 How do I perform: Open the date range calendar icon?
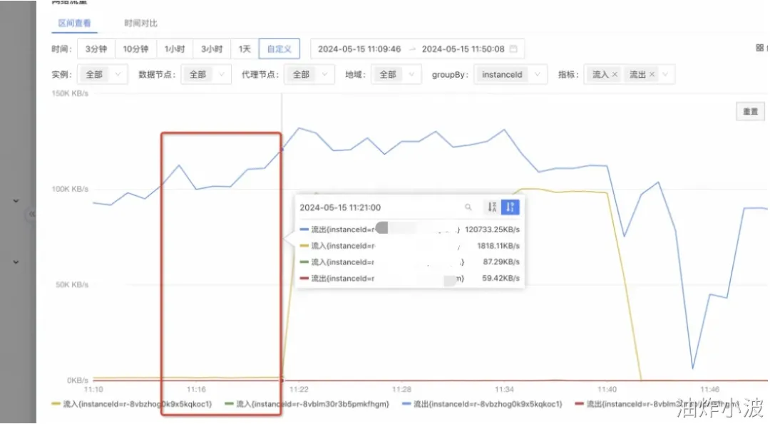point(513,49)
